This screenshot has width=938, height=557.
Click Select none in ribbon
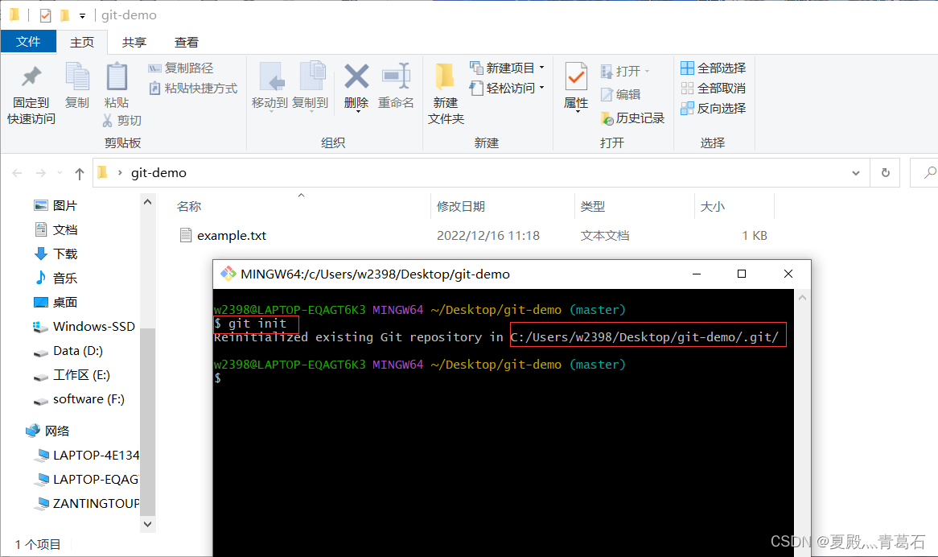713,89
